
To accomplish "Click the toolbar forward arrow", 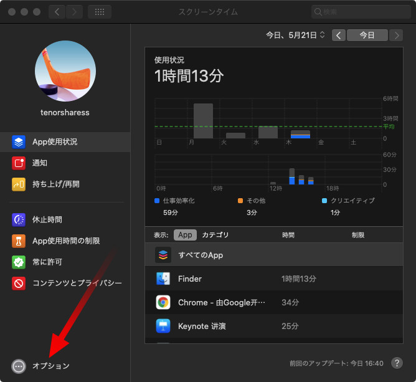I will point(74,12).
